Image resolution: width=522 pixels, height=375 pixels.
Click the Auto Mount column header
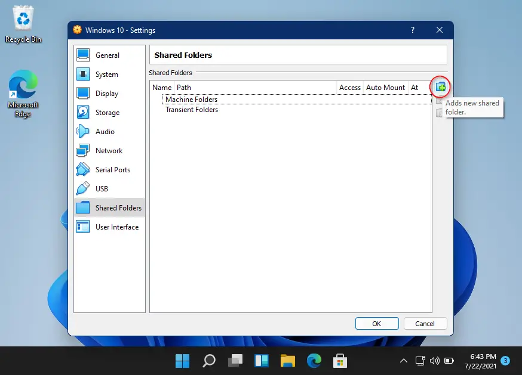point(385,88)
